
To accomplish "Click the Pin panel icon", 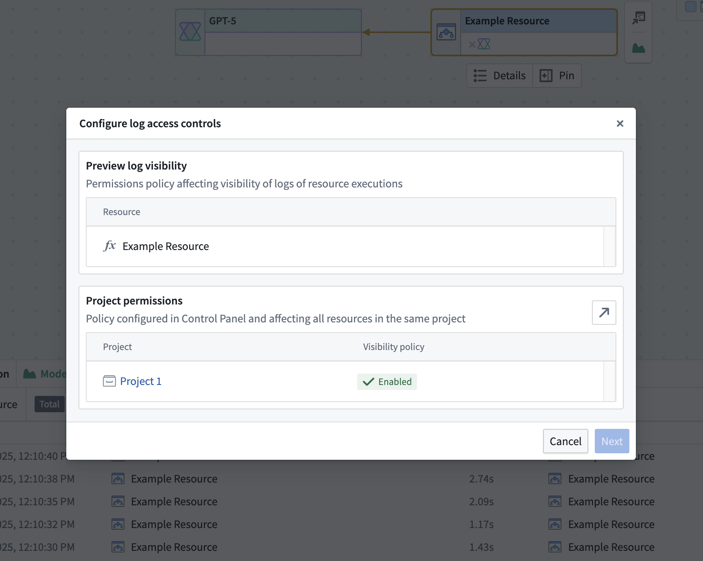I will 546,76.
